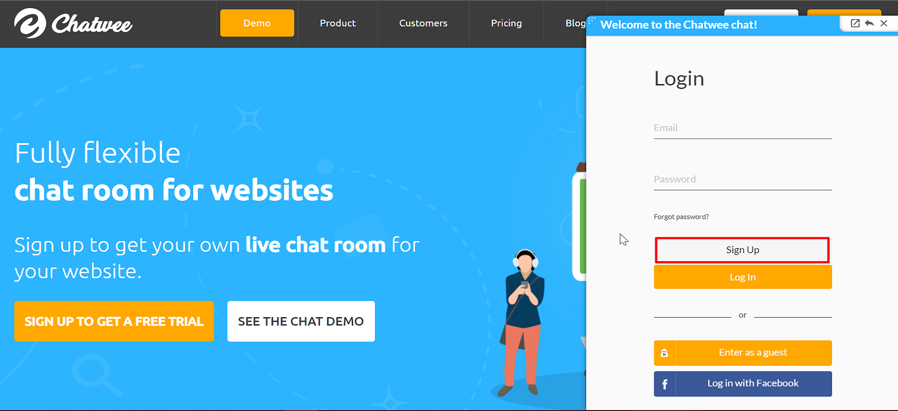Click Sign Up To Get A Free Trial

114,321
